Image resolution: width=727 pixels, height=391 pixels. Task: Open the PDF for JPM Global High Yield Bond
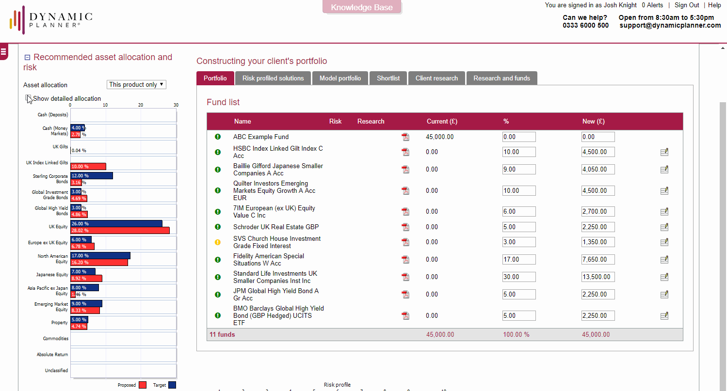(x=405, y=295)
